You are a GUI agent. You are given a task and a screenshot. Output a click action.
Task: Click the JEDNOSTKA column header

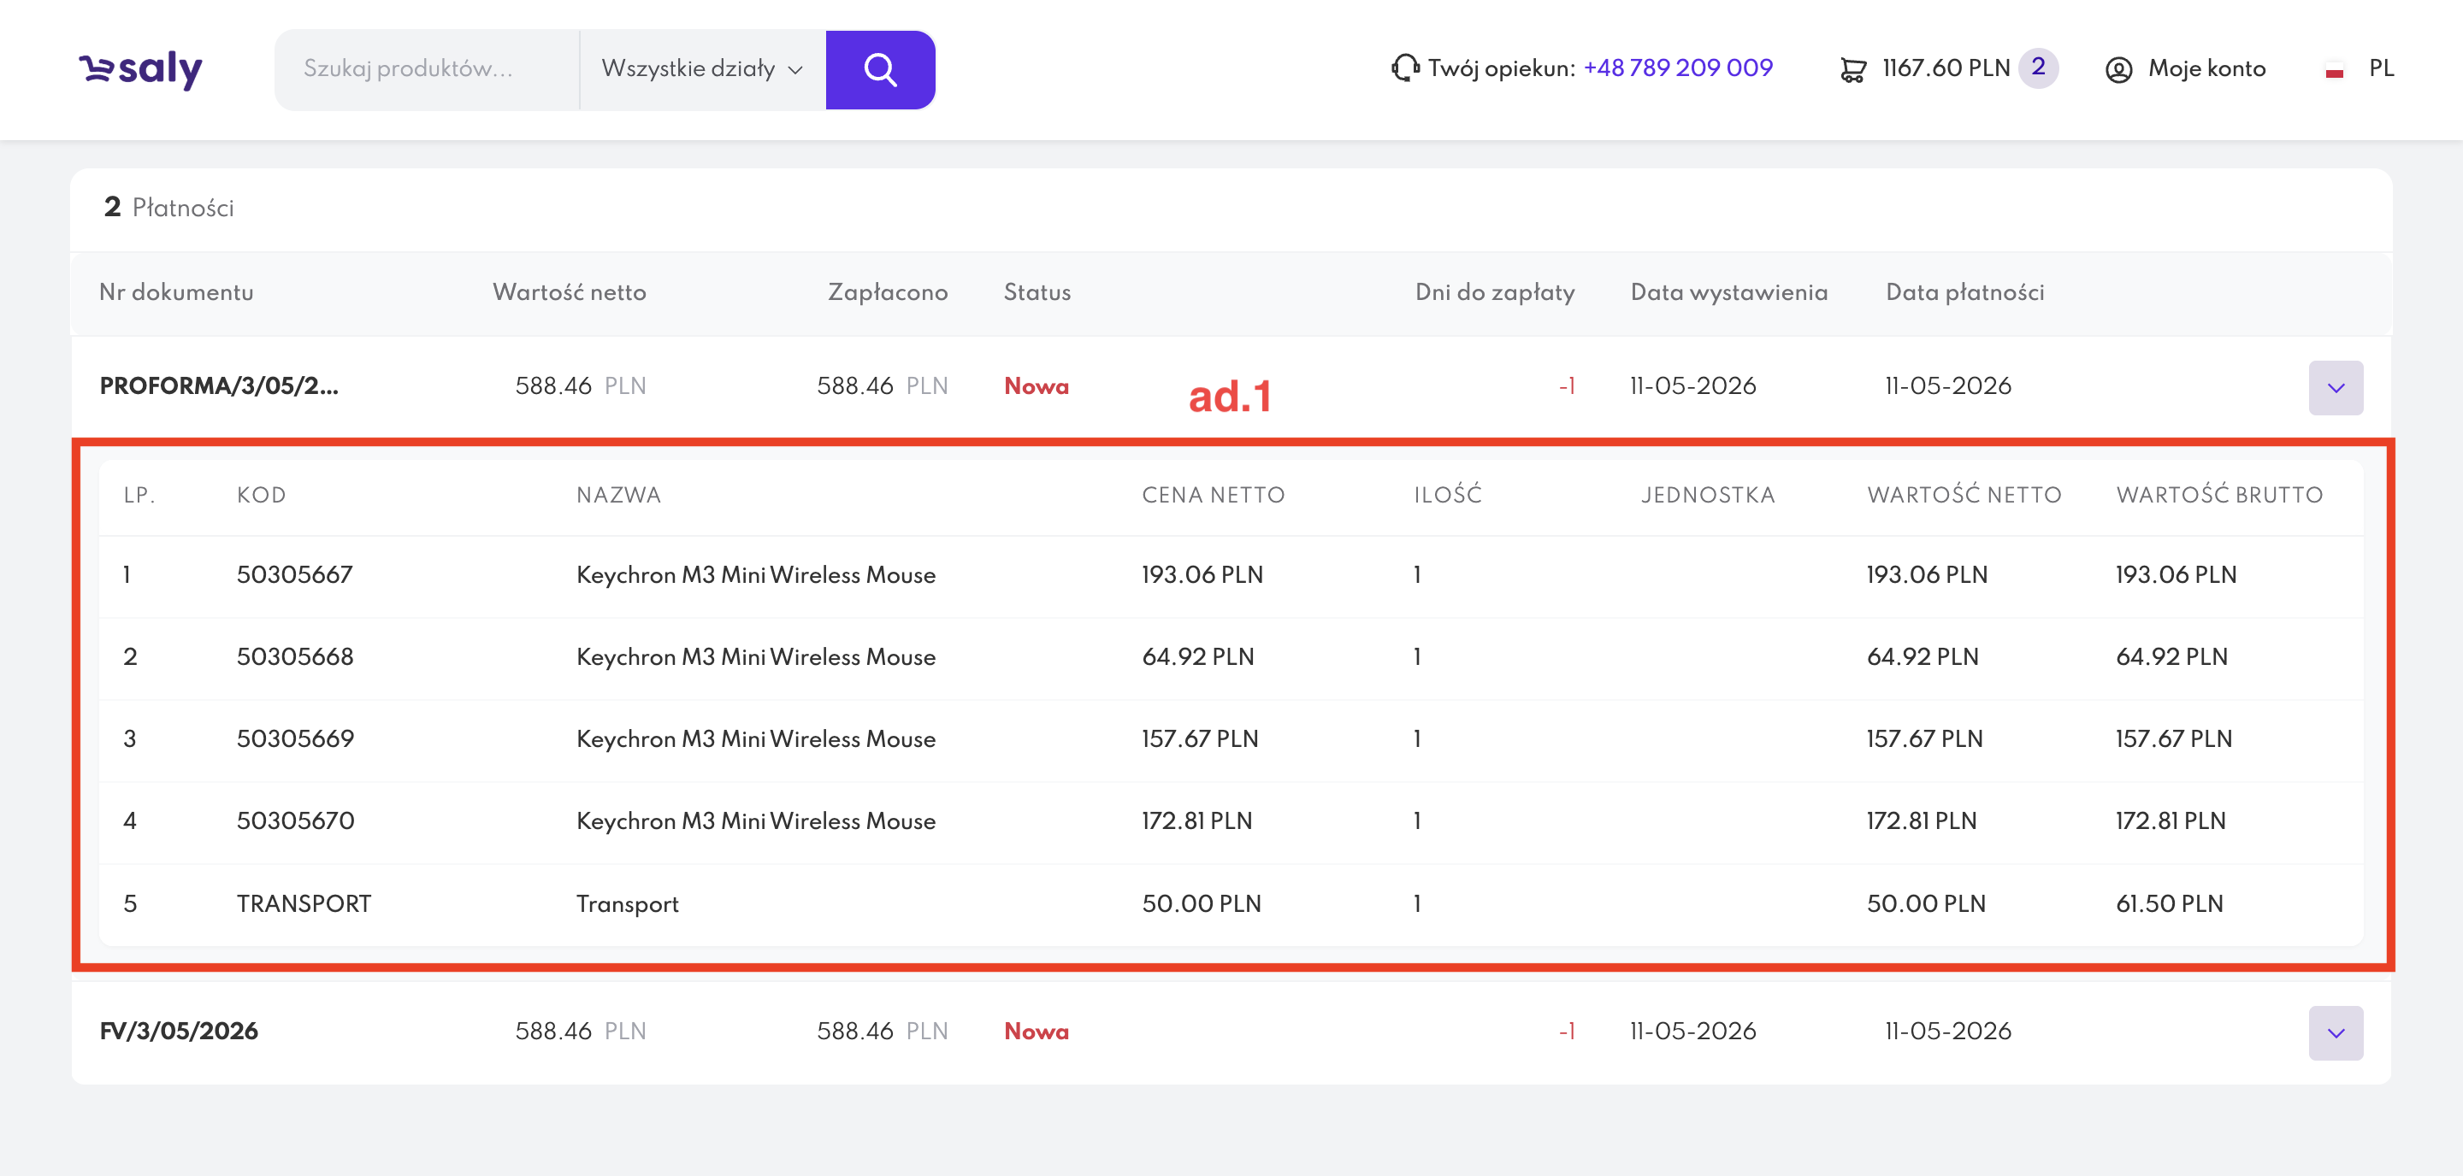point(1708,495)
